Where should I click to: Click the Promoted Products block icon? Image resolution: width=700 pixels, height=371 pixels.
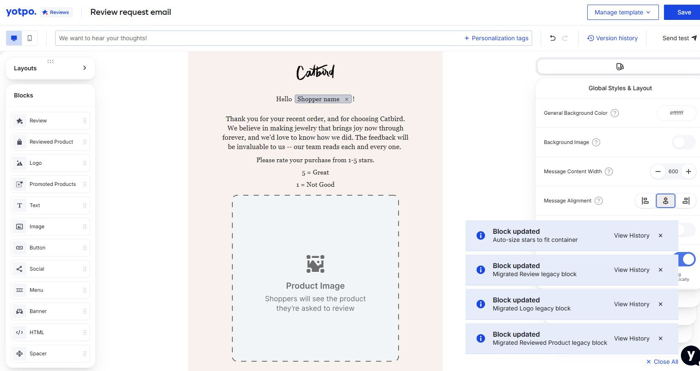coord(20,184)
